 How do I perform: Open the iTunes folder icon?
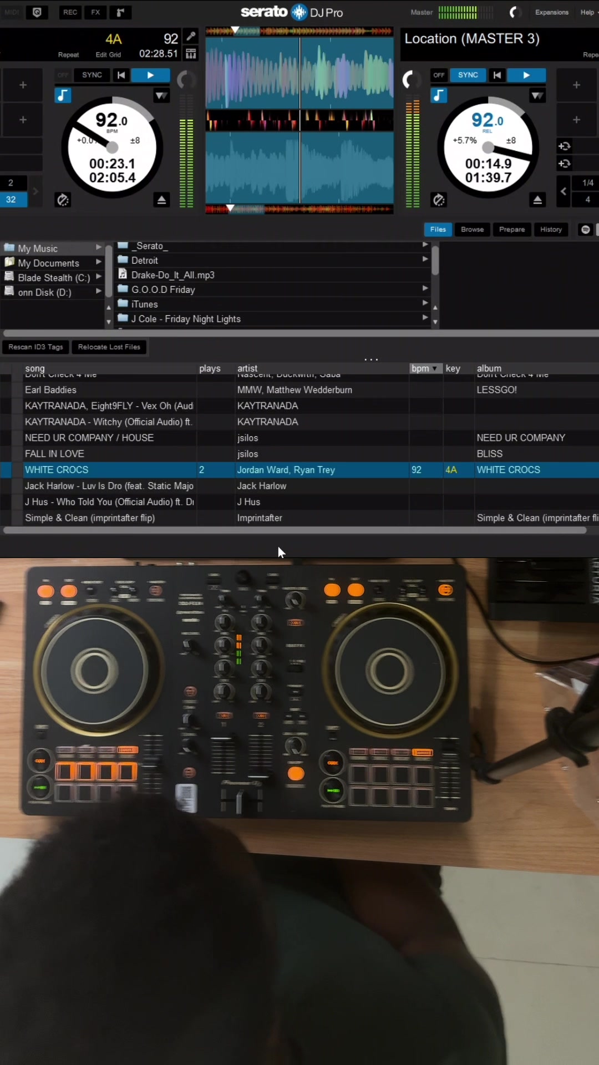pos(123,303)
